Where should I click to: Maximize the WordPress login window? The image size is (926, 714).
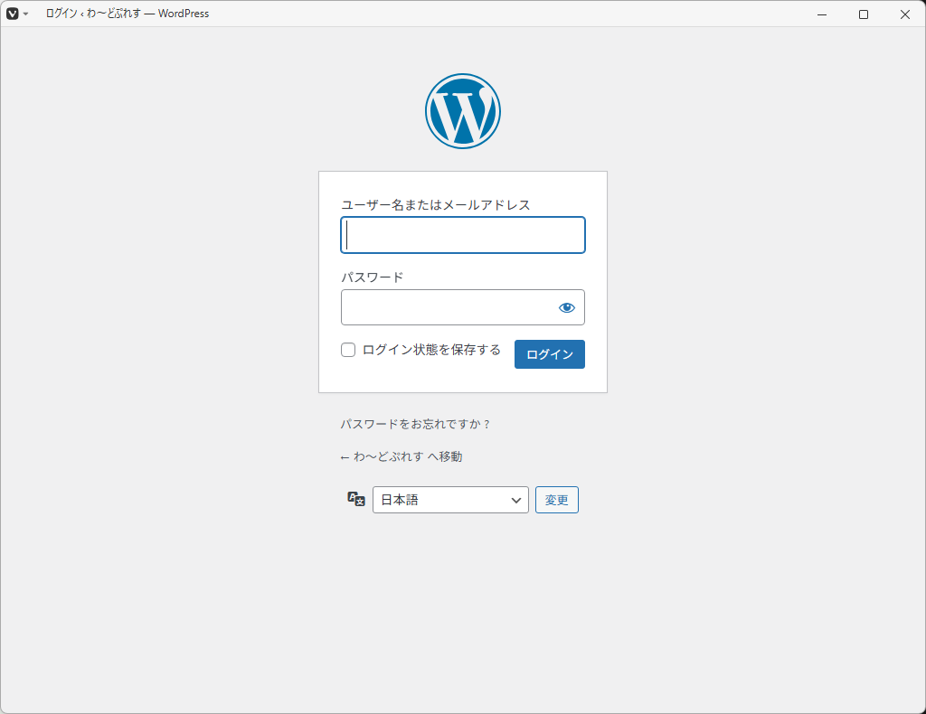(x=863, y=14)
